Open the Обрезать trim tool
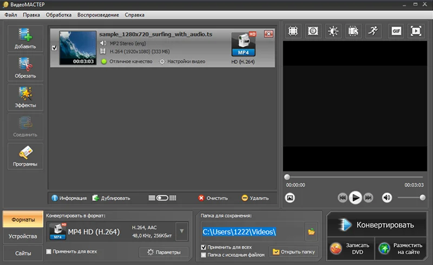Viewport: 433px width, 265px height. pos(25,68)
